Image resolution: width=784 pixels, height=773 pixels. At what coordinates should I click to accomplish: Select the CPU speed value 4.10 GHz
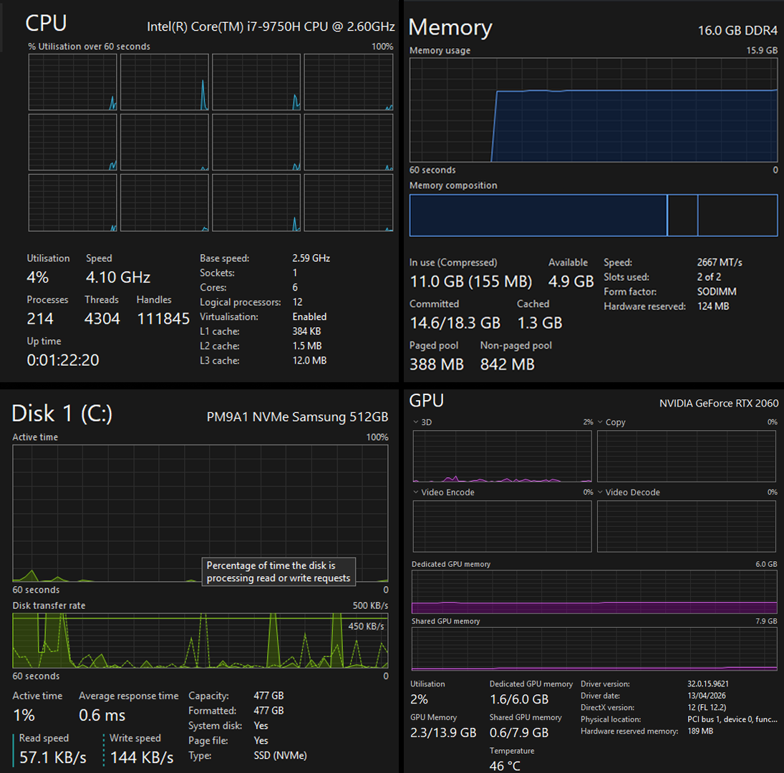(x=118, y=277)
